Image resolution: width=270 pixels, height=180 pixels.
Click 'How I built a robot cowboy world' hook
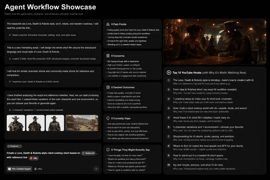tap(210, 108)
